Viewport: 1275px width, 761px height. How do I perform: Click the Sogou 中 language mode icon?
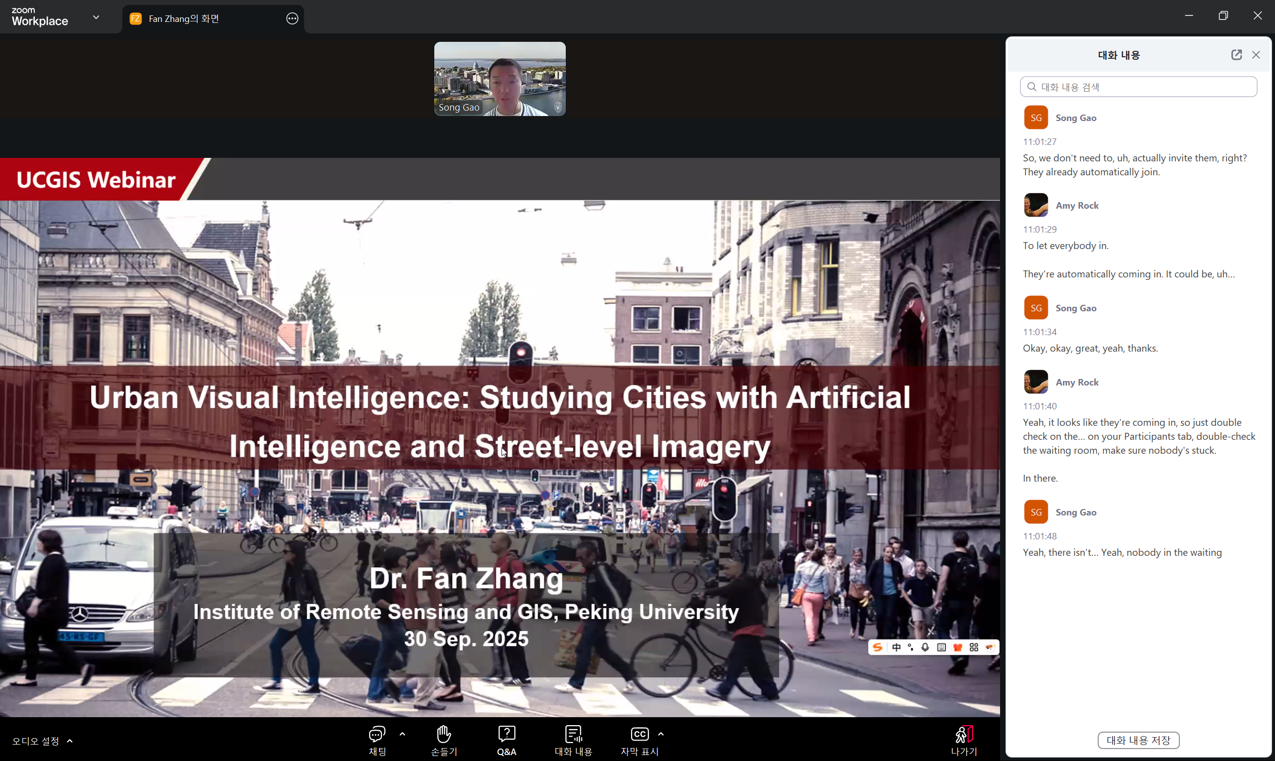click(896, 647)
